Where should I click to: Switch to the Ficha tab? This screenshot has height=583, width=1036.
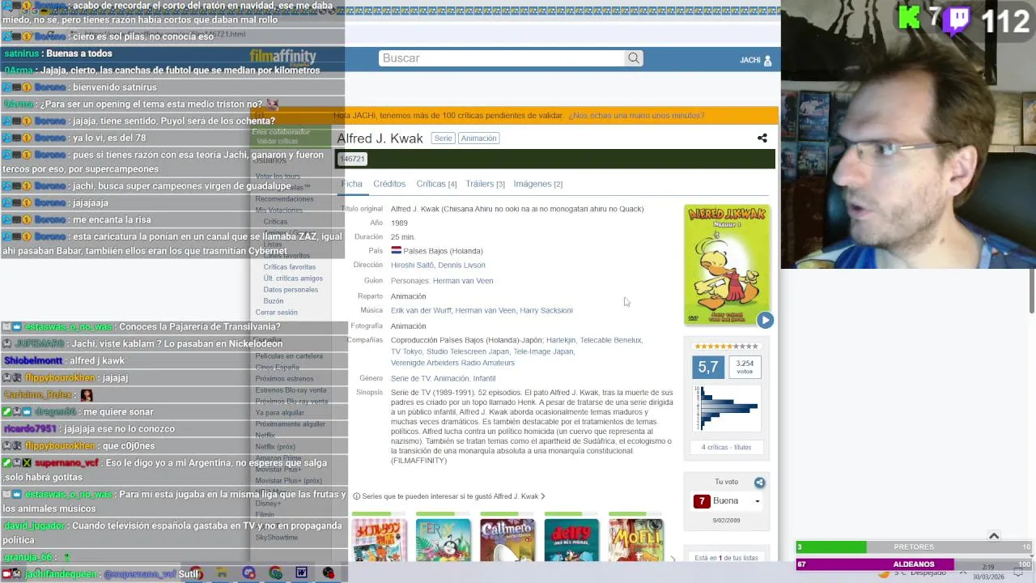pos(351,184)
